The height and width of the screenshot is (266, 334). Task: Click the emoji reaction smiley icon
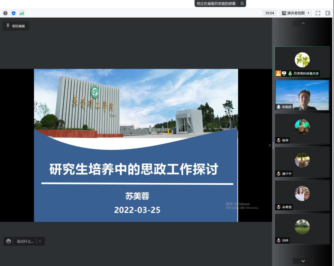point(8,241)
